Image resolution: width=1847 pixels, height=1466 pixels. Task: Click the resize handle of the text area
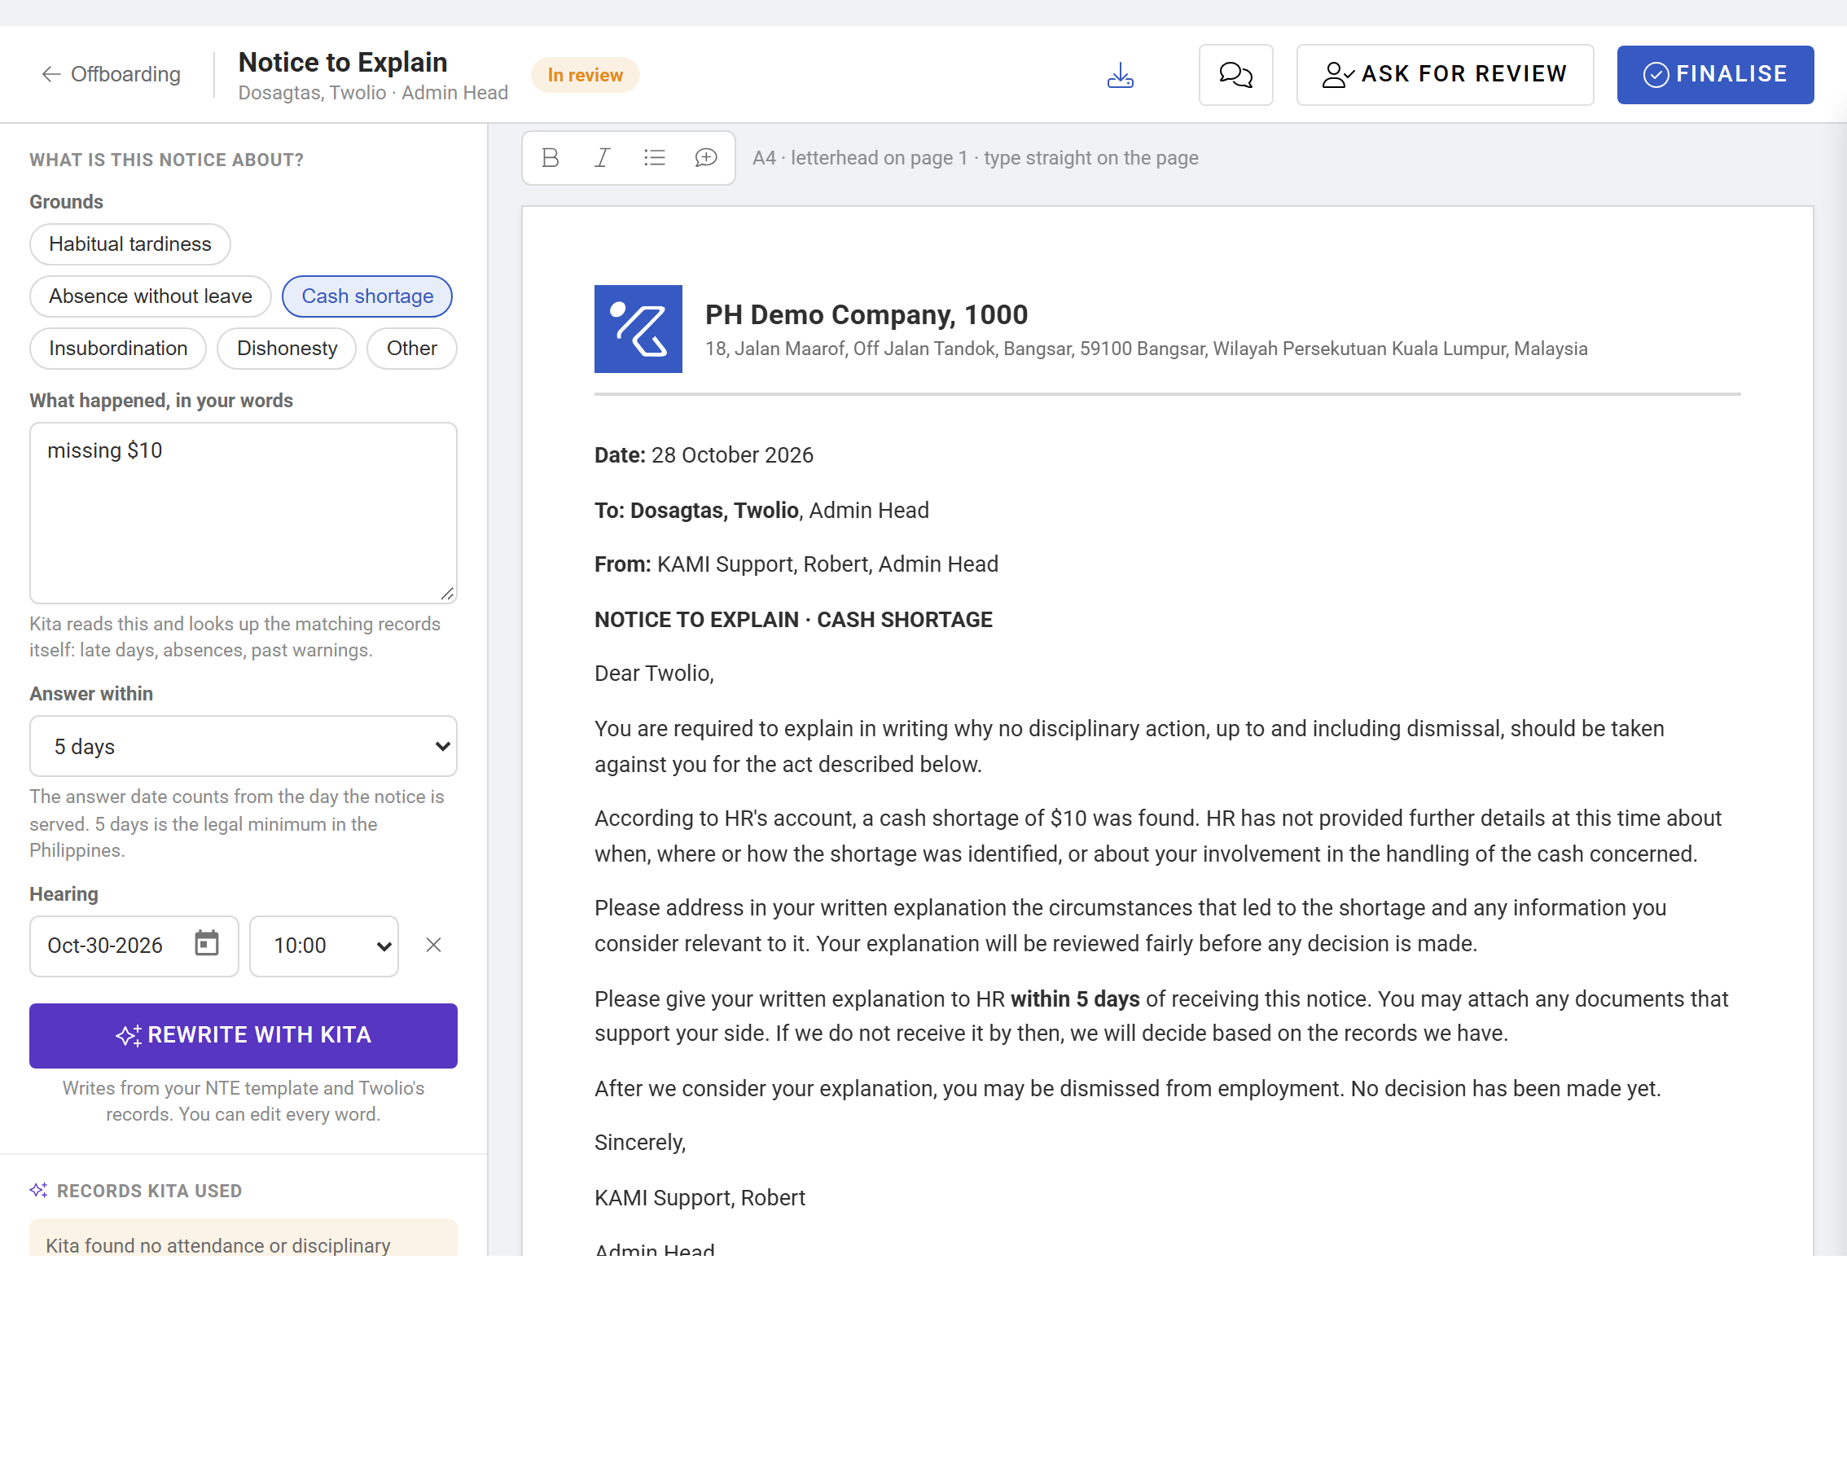447,594
